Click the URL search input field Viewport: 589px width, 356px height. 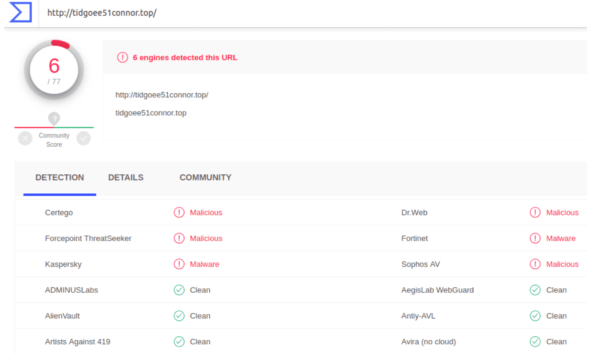coord(290,13)
